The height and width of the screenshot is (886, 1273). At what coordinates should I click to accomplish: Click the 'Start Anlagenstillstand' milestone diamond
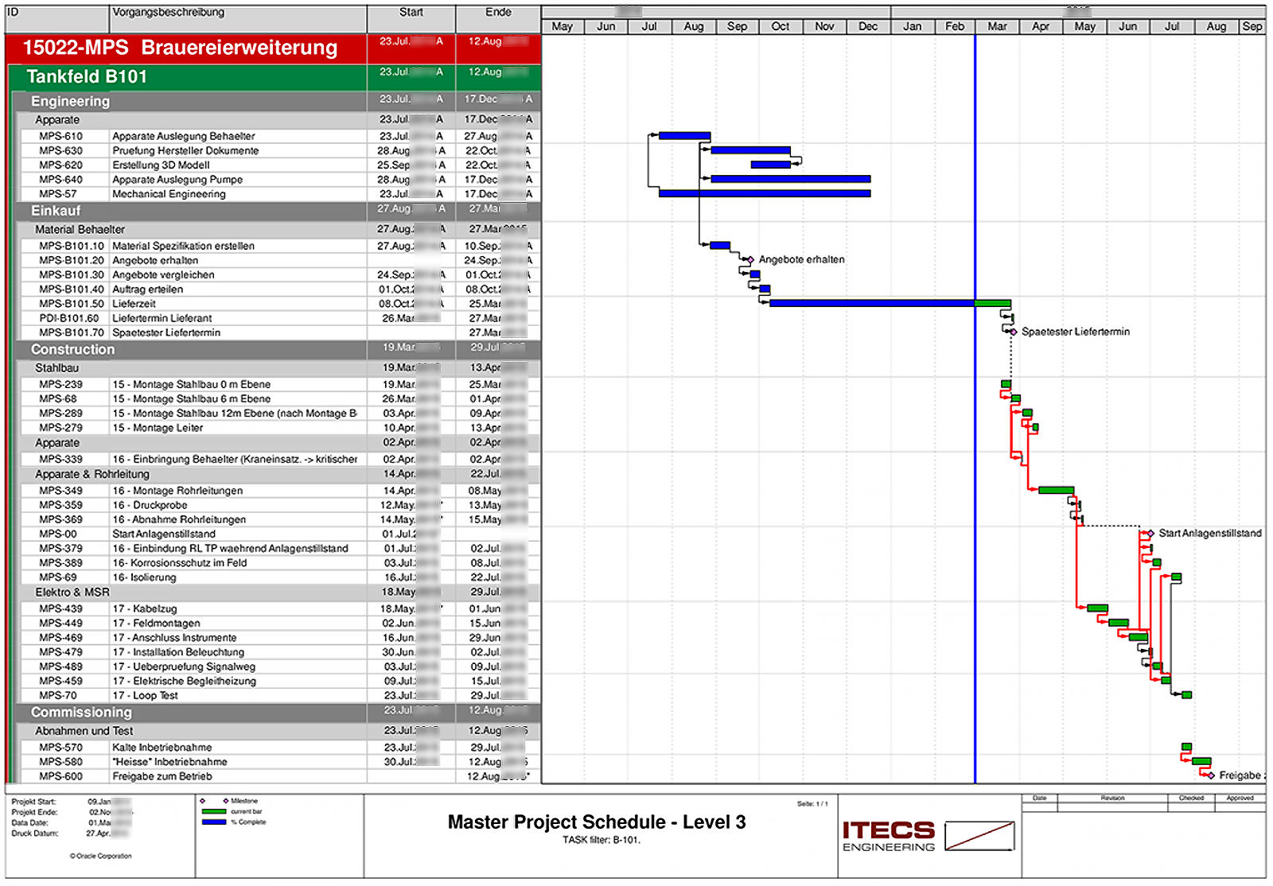(x=1151, y=534)
